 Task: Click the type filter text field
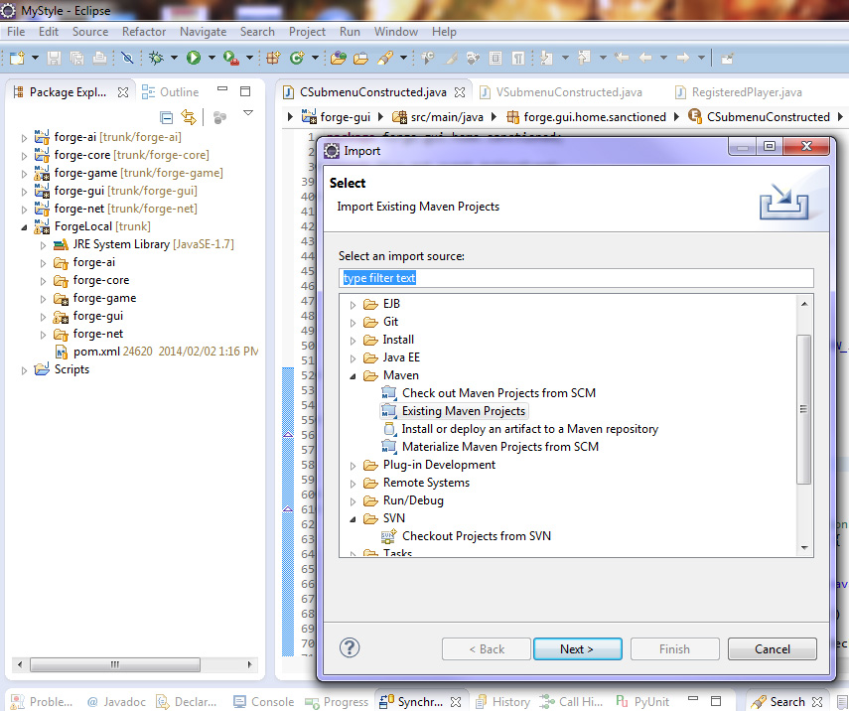coord(576,278)
